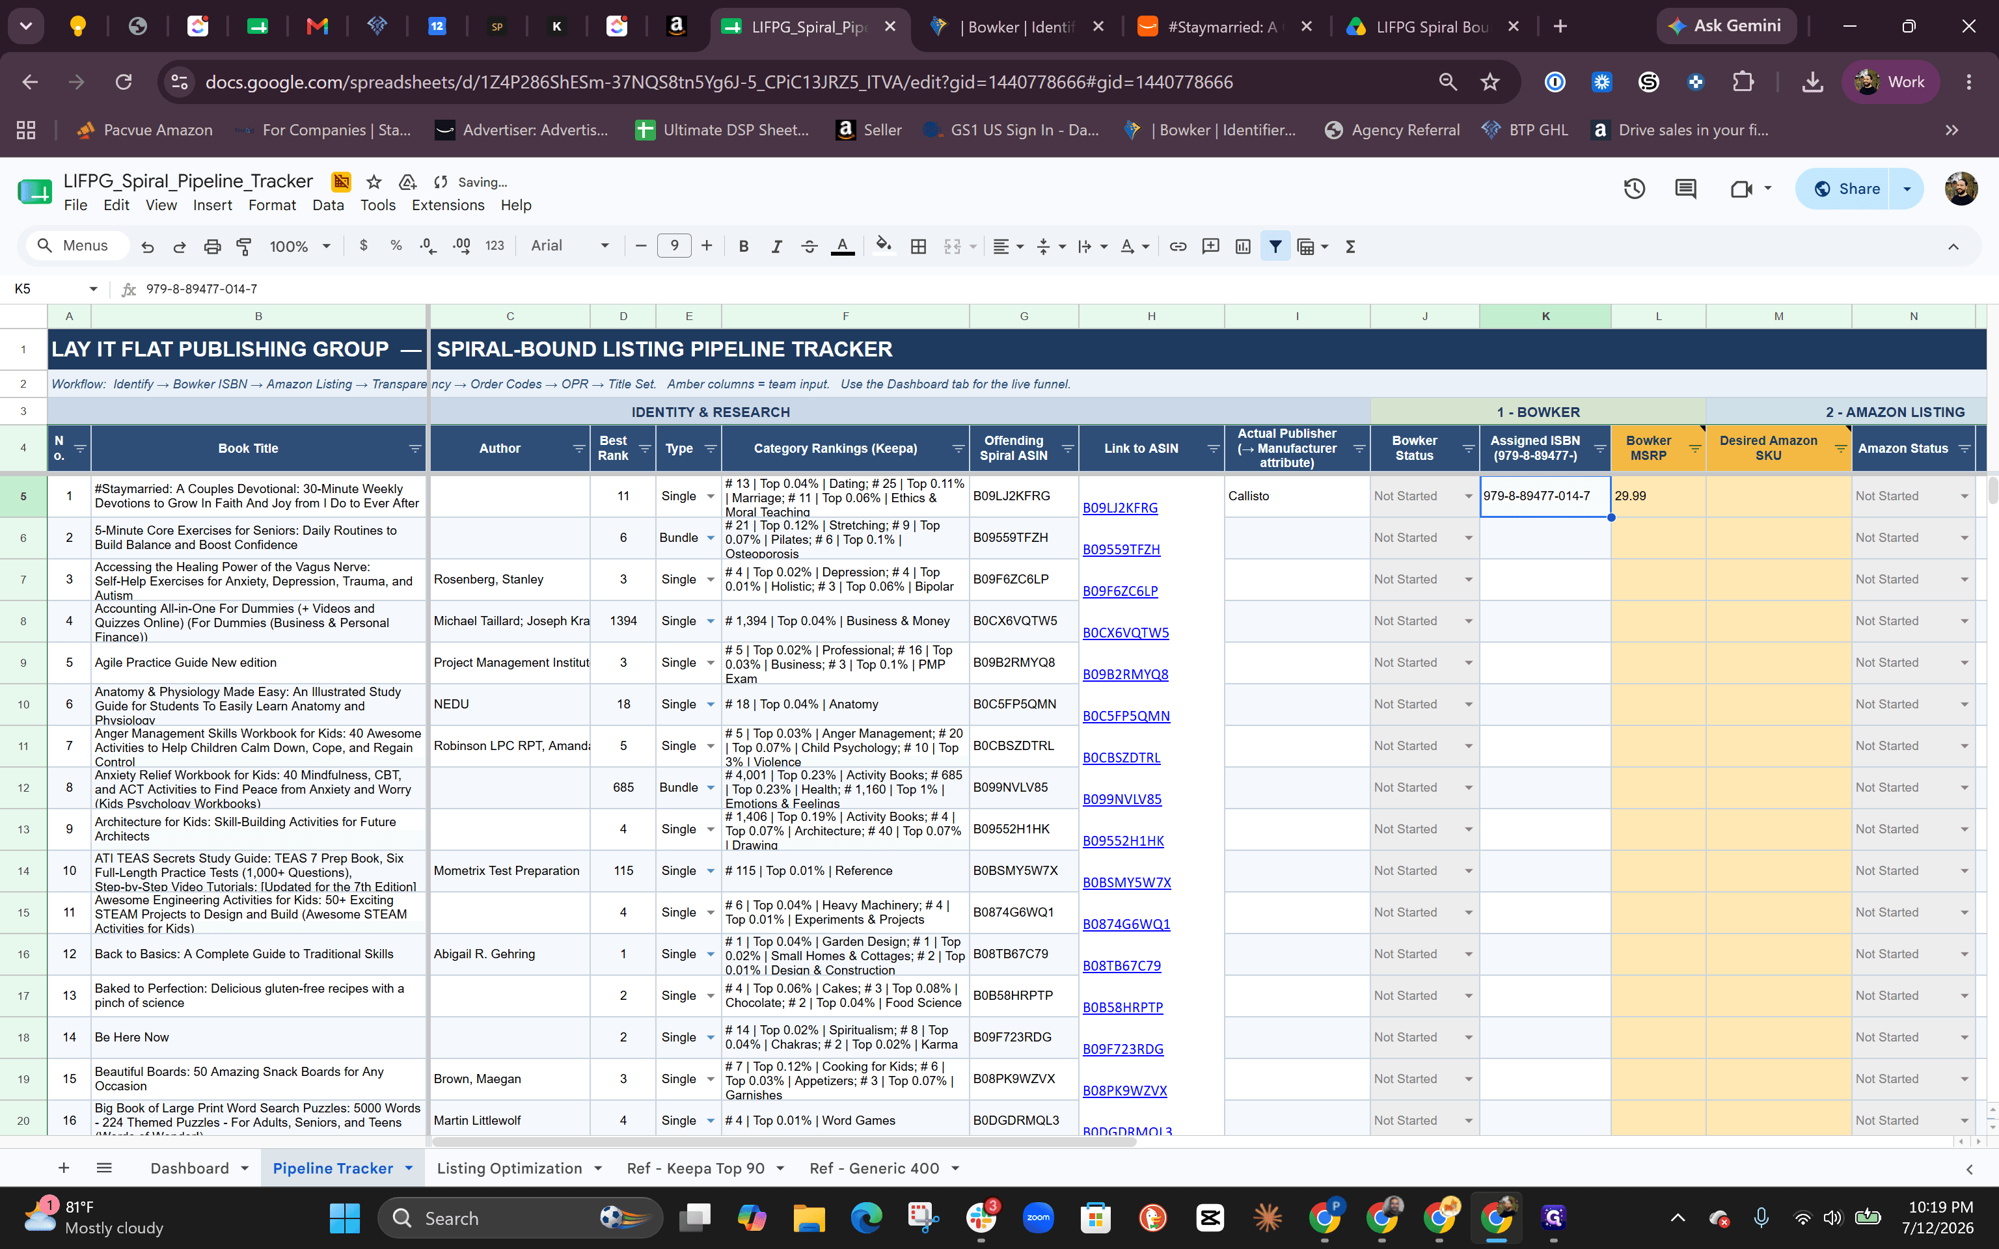The width and height of the screenshot is (1999, 1249).
Task: Open version history clock icon
Action: [1634, 189]
